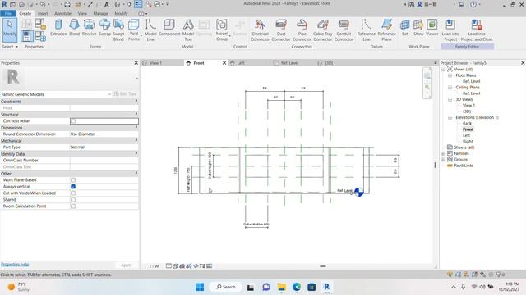Open the Right elevation in Project Browser
The image size is (526, 295).
coord(468,142)
